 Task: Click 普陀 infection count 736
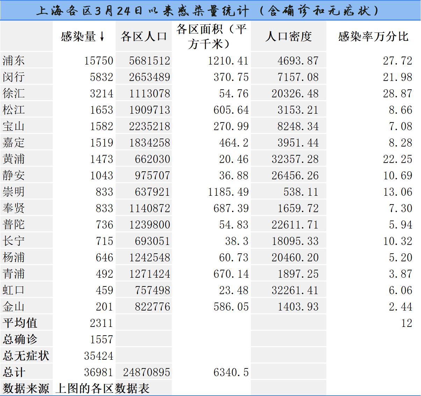[x=104, y=225]
